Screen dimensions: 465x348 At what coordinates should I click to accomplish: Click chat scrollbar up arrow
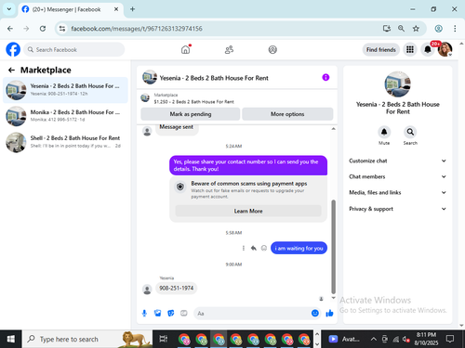point(334,129)
